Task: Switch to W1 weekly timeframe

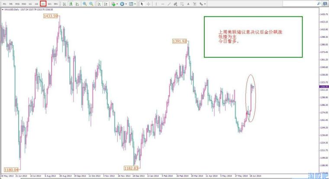Action: coord(49,4)
